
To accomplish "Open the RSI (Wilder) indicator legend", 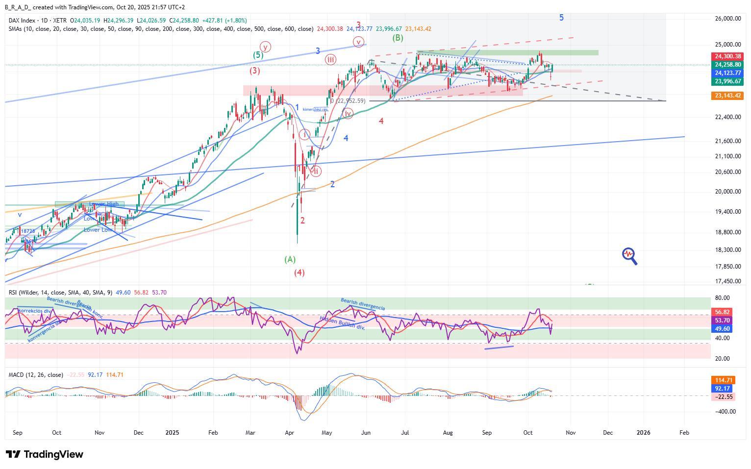I will (x=61, y=293).
